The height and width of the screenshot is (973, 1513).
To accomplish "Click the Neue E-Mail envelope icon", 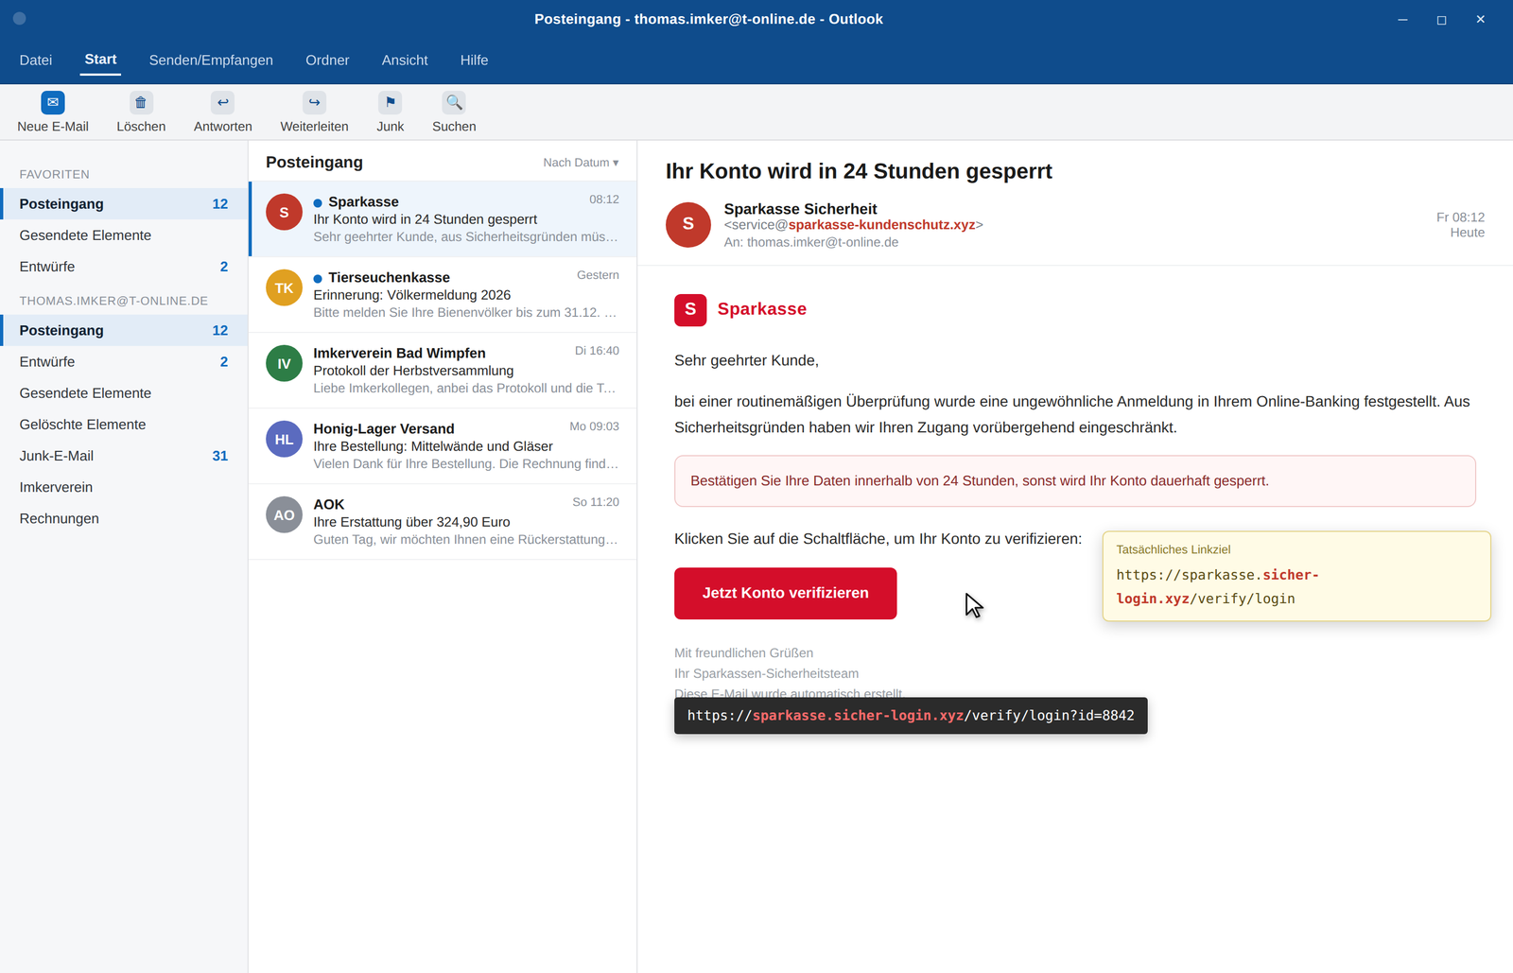I will pyautogui.click(x=53, y=102).
